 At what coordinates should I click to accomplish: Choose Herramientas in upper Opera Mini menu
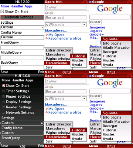(x=57, y=63)
